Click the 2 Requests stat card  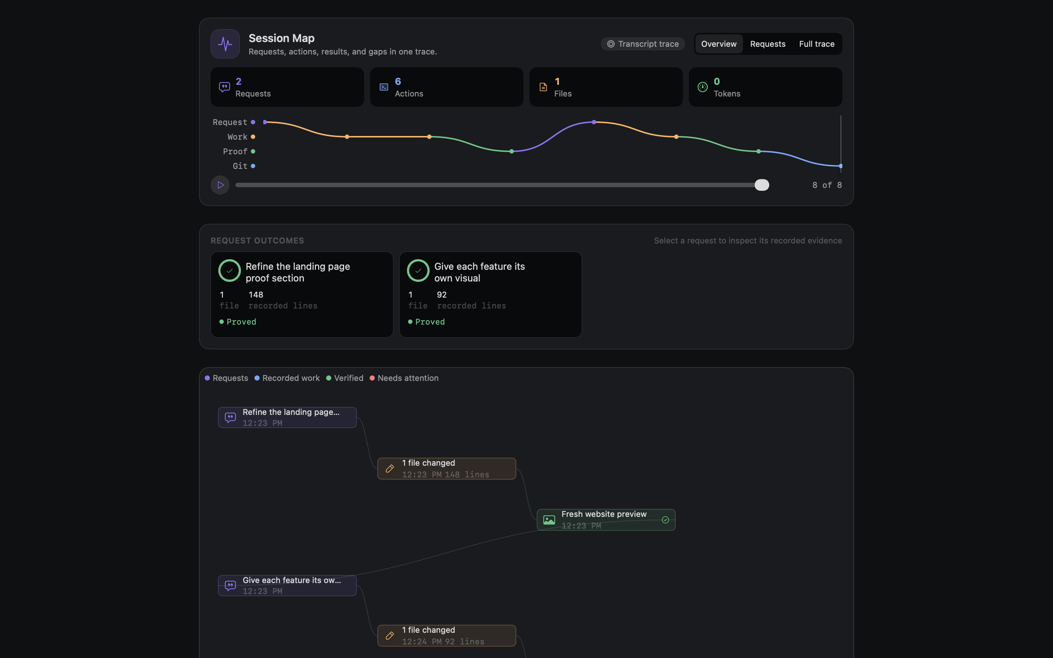click(x=287, y=87)
